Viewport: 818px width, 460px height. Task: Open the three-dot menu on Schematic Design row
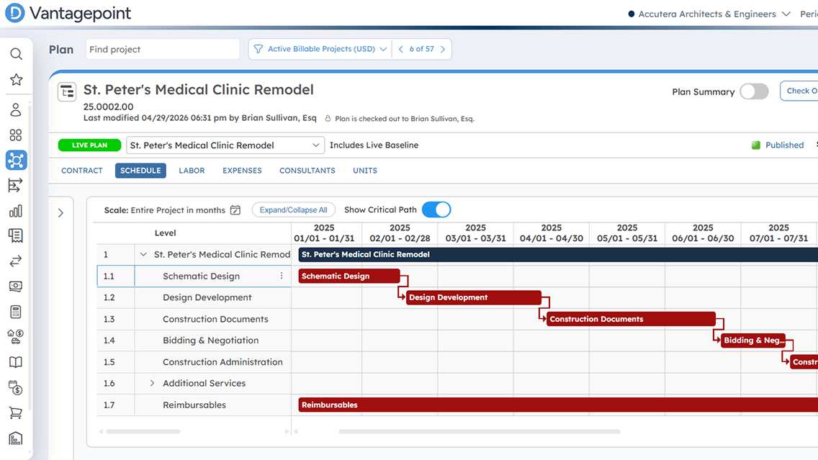[282, 276]
